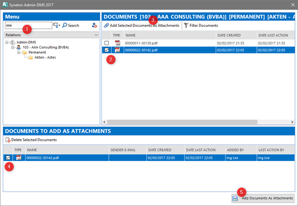Image resolution: width=298 pixels, height=206 pixels.
Task: Click the paperclip Add Selected Documents icon
Action: pos(106,25)
